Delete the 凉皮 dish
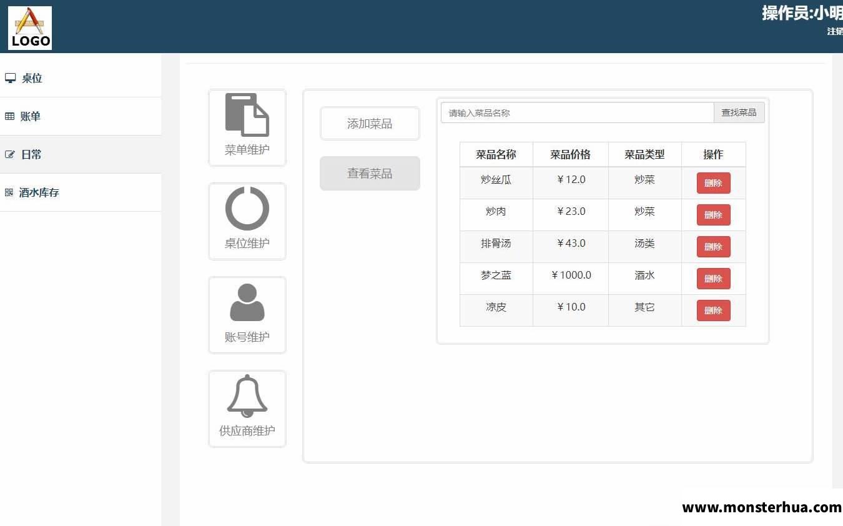Viewport: 843px width, 526px height. click(713, 310)
